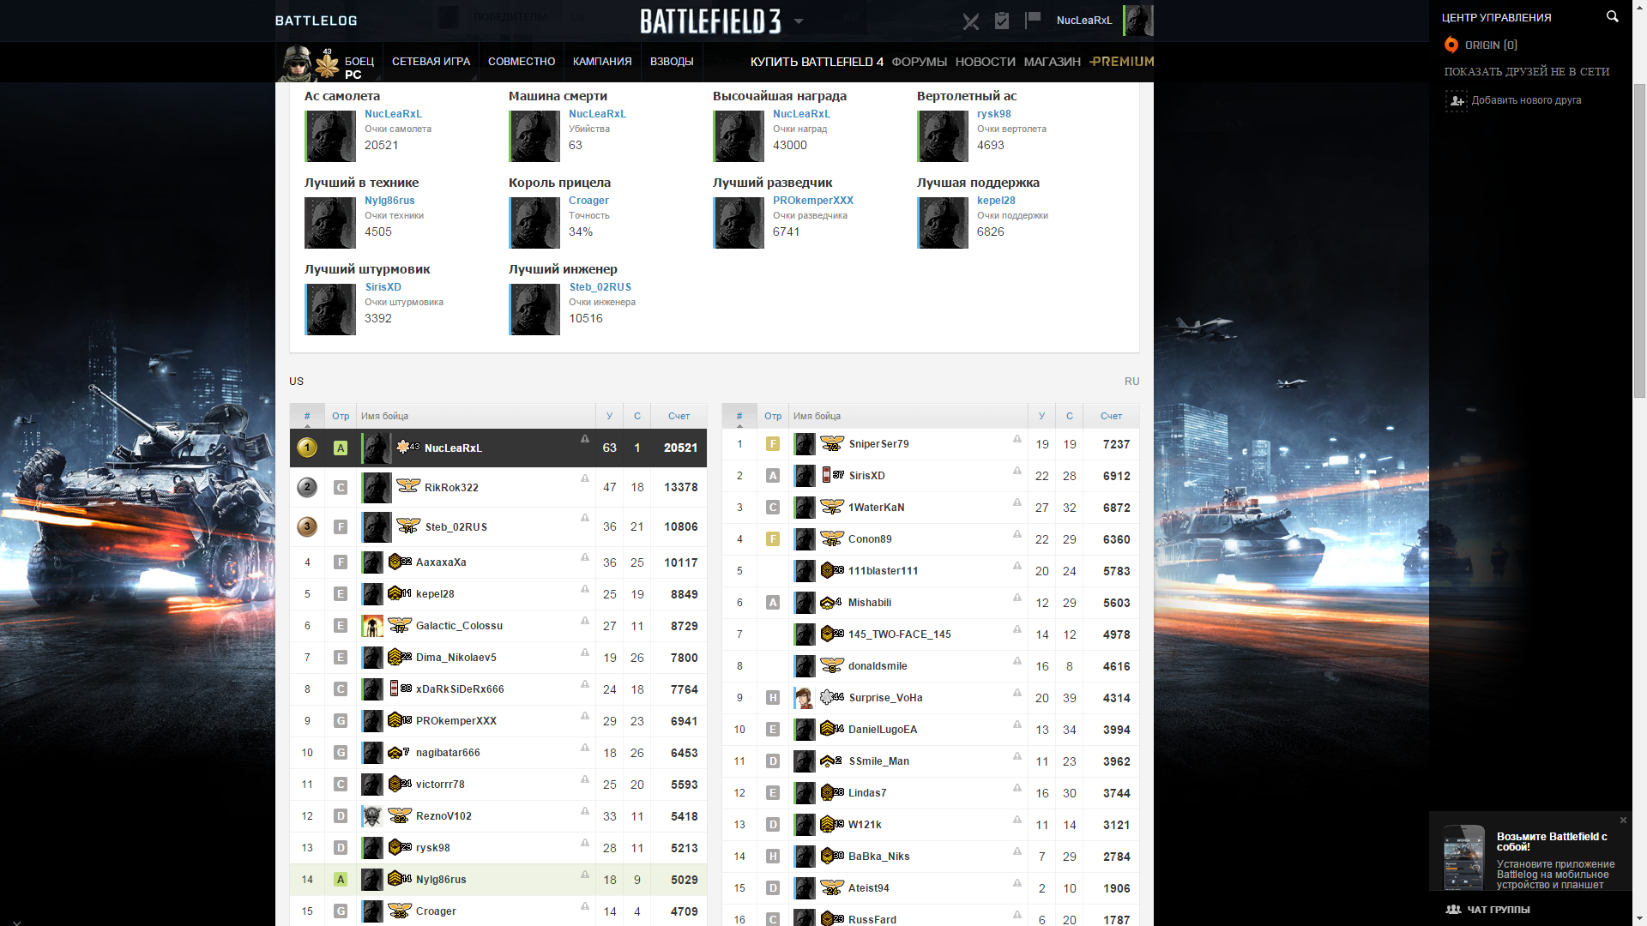This screenshot has width=1647, height=926.
Task: Toggle ПОКАЗАТЬ ДРУЗЕЙ НЕ В СЕТИ
Action: [1526, 72]
